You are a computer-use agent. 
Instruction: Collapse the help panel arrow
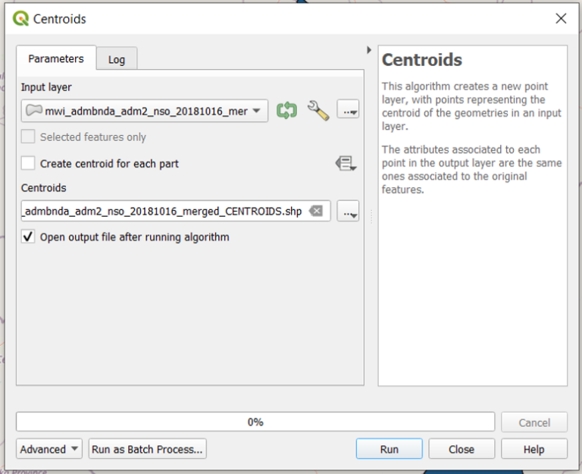369,51
